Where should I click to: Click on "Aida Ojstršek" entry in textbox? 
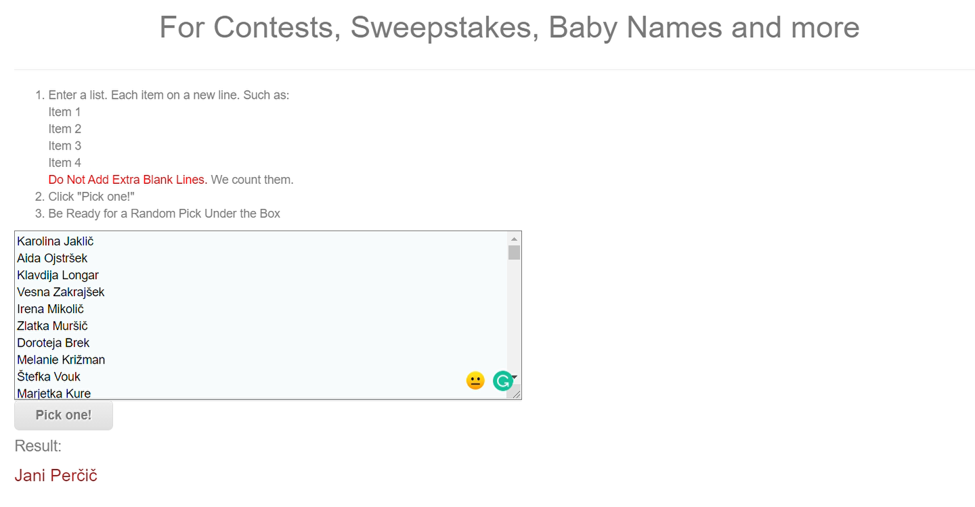(x=52, y=258)
